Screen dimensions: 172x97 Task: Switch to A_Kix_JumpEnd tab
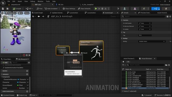[88, 5]
